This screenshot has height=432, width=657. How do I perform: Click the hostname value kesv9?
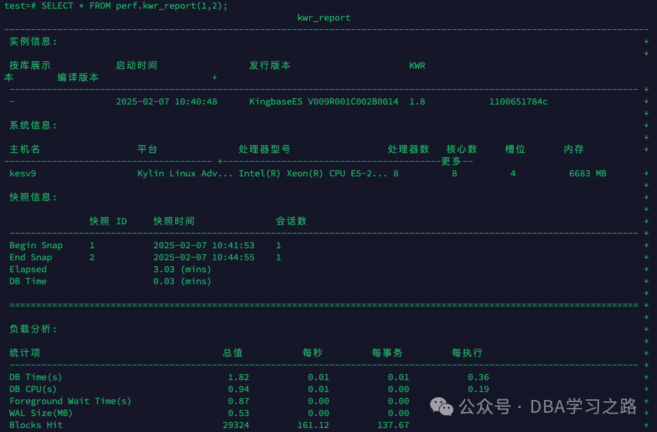(23, 174)
